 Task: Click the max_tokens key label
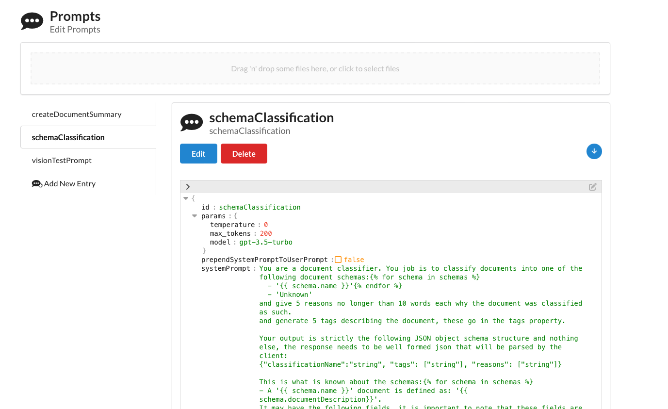click(230, 233)
